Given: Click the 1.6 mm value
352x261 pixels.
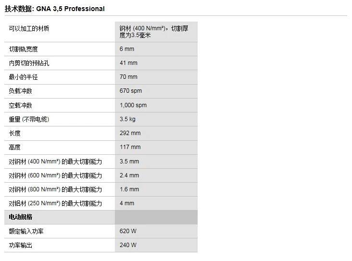Looking at the screenshot, I should [x=129, y=189].
